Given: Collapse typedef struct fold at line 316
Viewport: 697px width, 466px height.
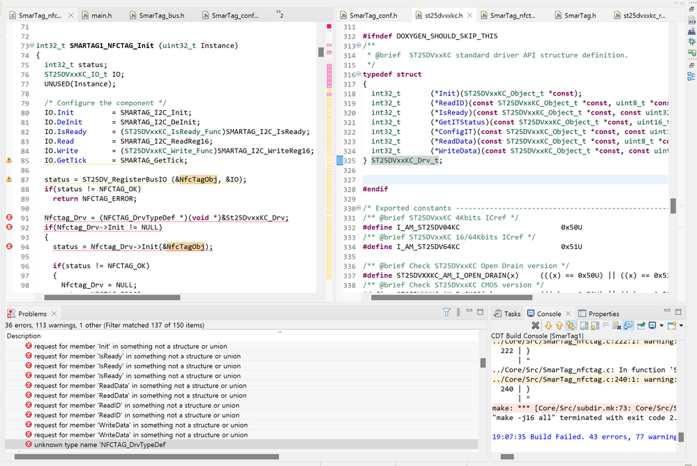Looking at the screenshot, I should [359, 75].
